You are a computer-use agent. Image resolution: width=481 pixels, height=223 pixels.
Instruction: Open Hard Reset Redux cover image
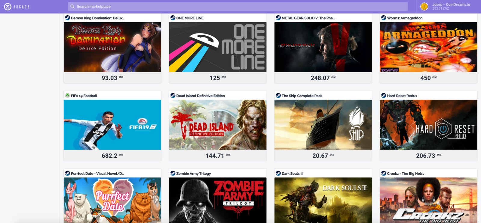tap(428, 125)
